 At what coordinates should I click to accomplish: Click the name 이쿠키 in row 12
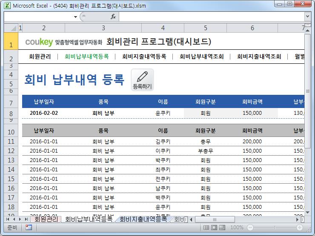pos(163,151)
